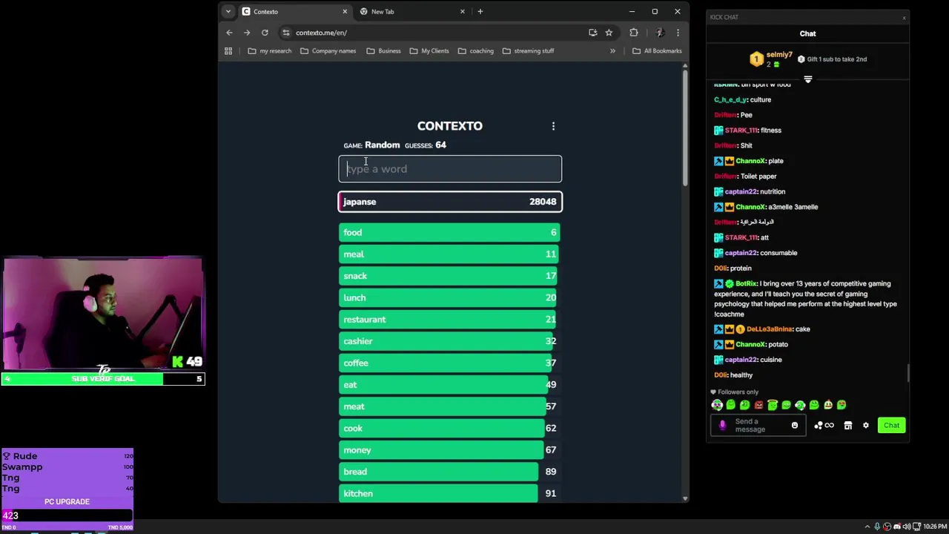This screenshot has width=949, height=534.
Task: Click the 'bread' guess row
Action: (x=449, y=472)
